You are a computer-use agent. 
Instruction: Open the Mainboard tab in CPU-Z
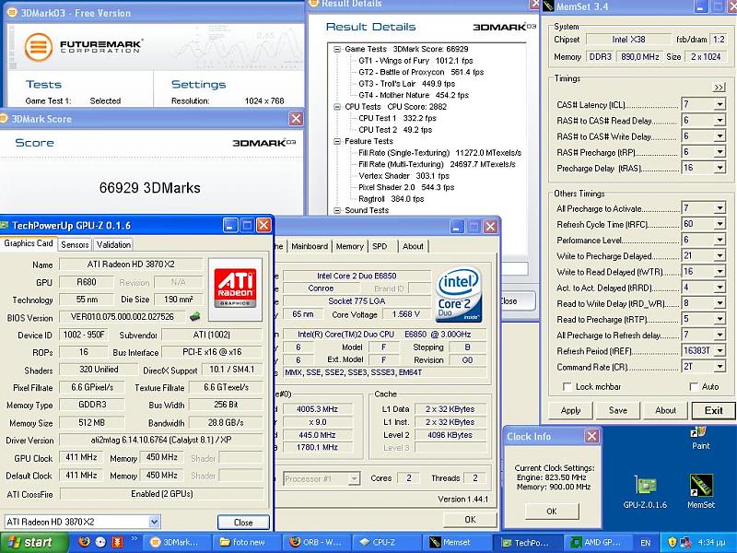pyautogui.click(x=310, y=246)
